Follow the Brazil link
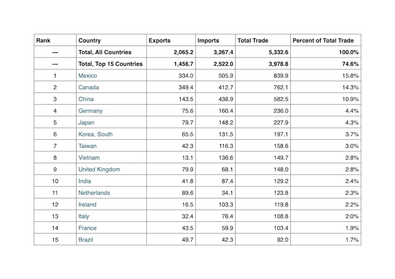 (86, 240)
